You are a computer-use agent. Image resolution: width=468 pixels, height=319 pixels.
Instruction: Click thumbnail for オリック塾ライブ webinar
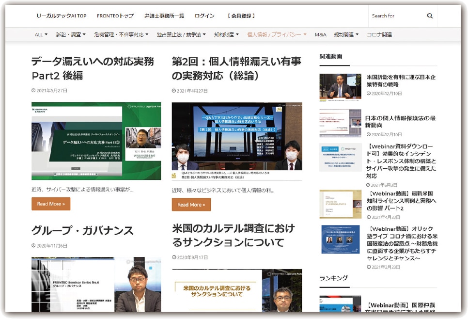click(340, 239)
